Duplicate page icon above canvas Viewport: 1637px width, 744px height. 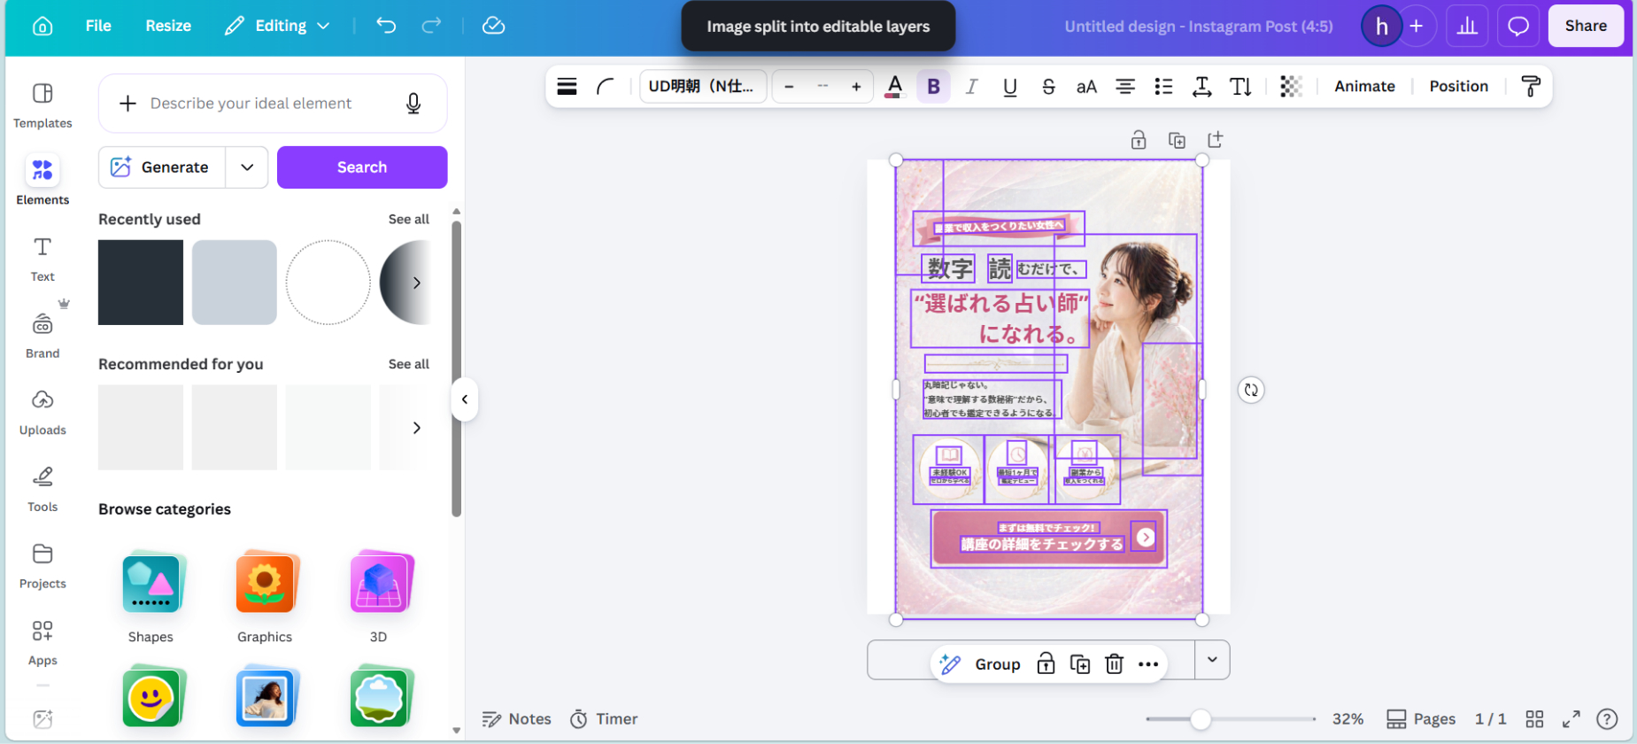[1177, 140]
